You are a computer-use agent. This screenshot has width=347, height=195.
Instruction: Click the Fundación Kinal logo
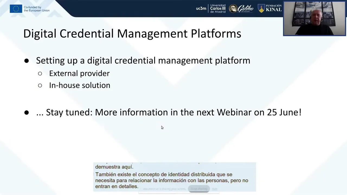[x=269, y=8]
